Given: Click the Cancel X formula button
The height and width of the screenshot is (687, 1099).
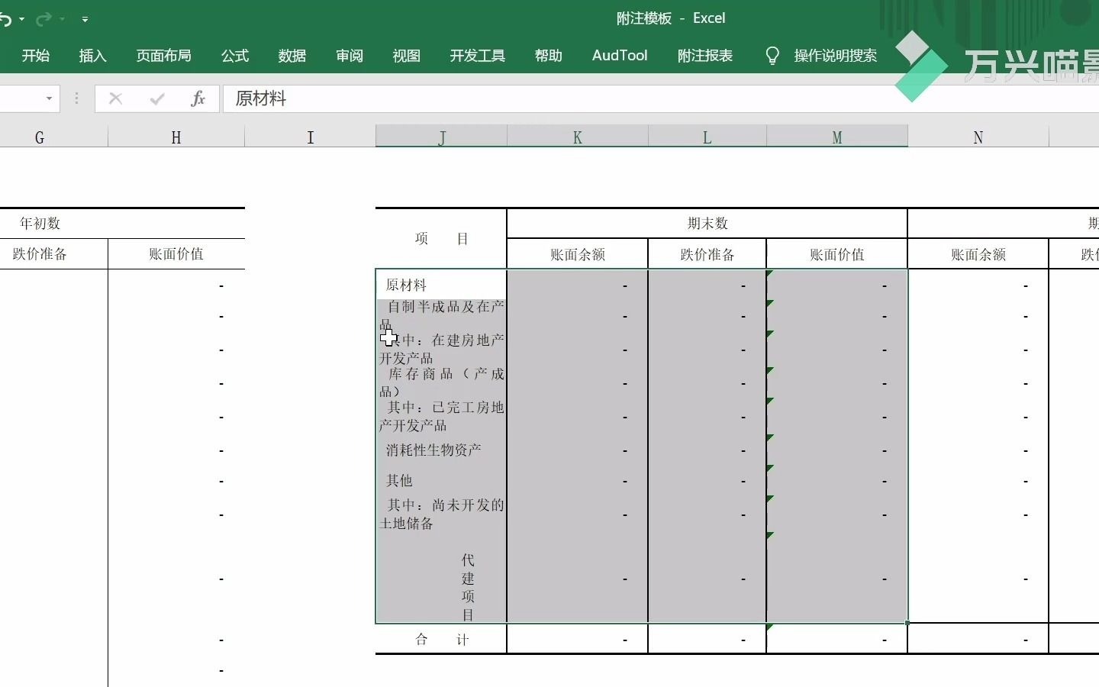Looking at the screenshot, I should tap(116, 98).
